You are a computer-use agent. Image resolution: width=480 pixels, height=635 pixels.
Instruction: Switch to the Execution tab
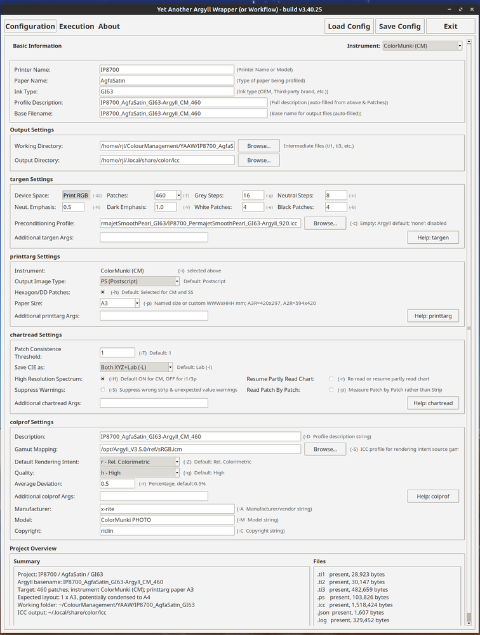(77, 26)
